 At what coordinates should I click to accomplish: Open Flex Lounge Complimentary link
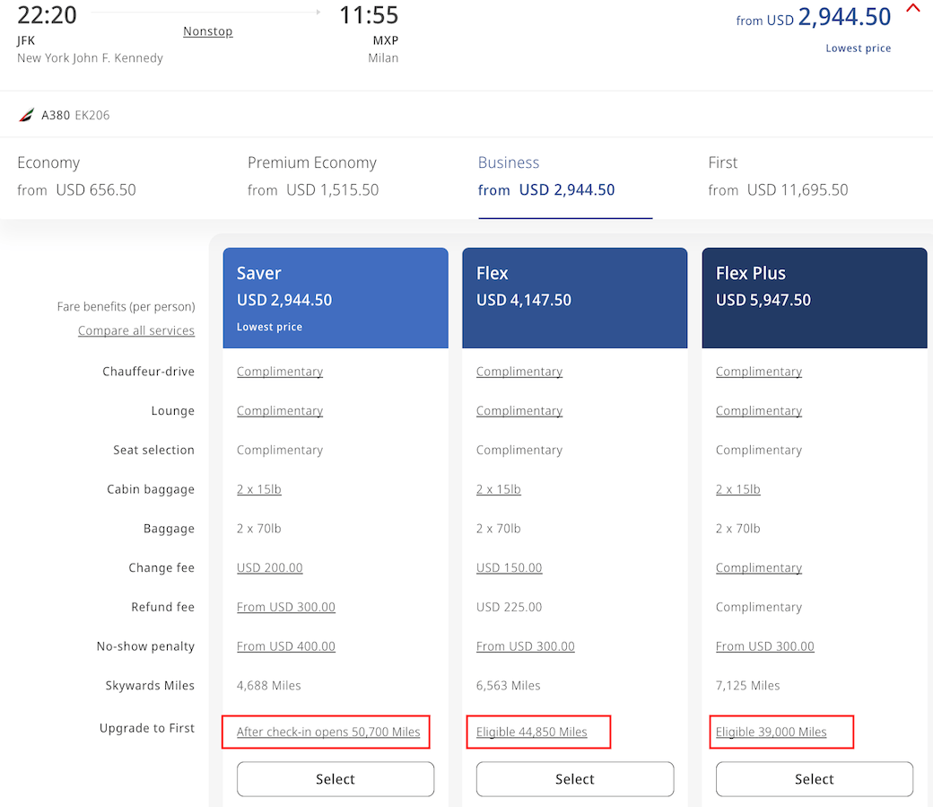point(519,411)
